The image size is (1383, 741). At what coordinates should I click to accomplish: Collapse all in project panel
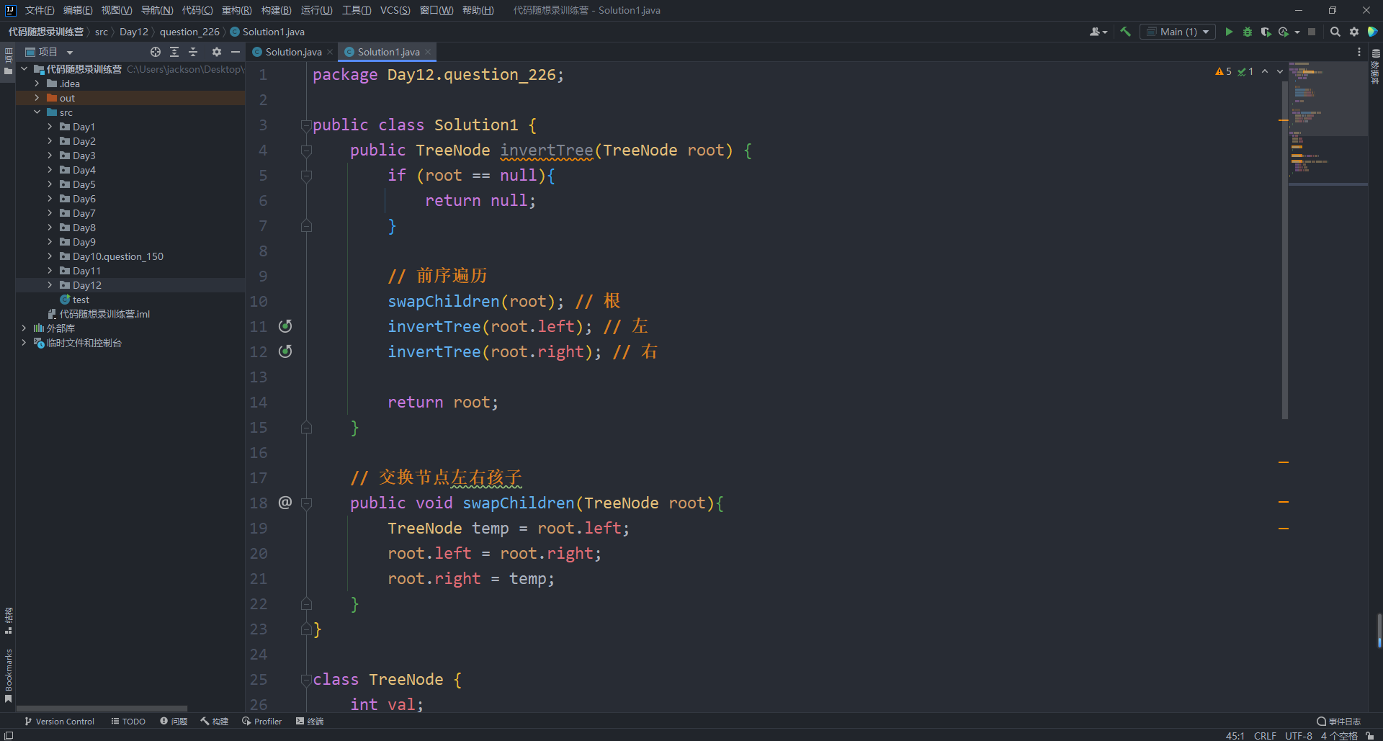(193, 52)
